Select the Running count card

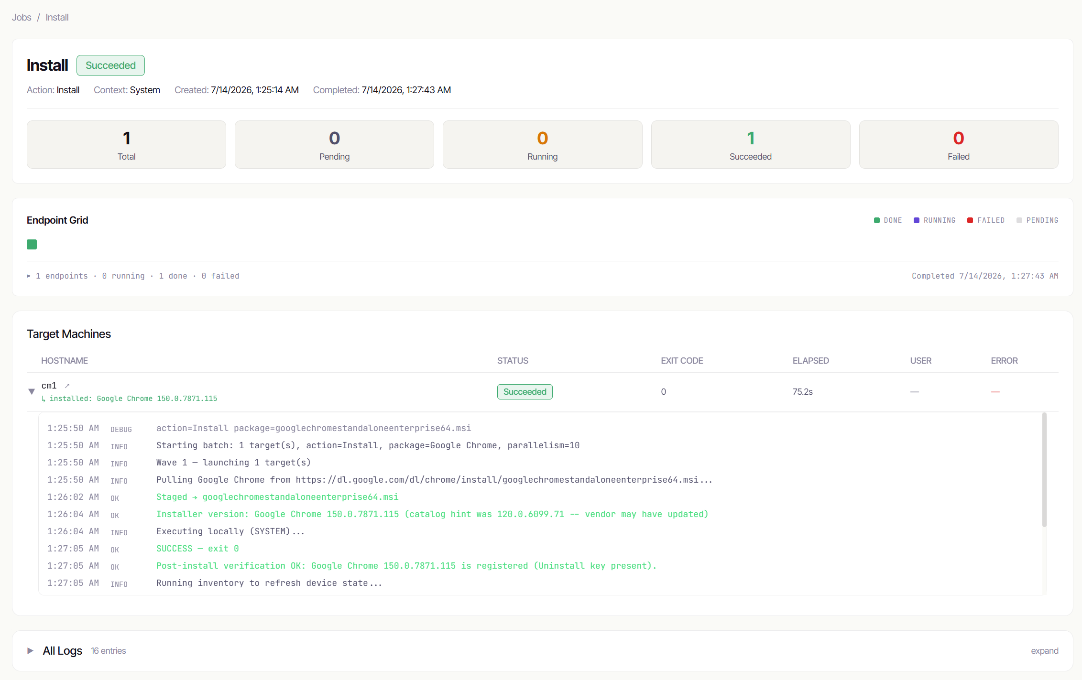tap(542, 144)
